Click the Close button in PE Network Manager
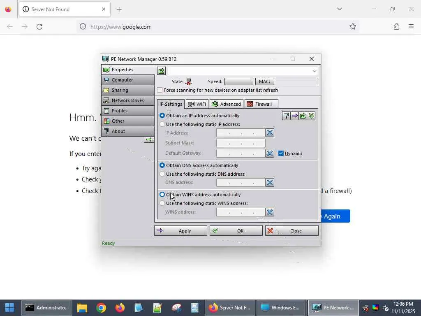 [x=292, y=231]
